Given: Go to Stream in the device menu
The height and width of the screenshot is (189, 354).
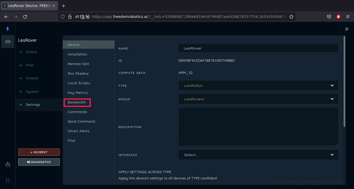Looking at the screenshot, I should (32, 78).
